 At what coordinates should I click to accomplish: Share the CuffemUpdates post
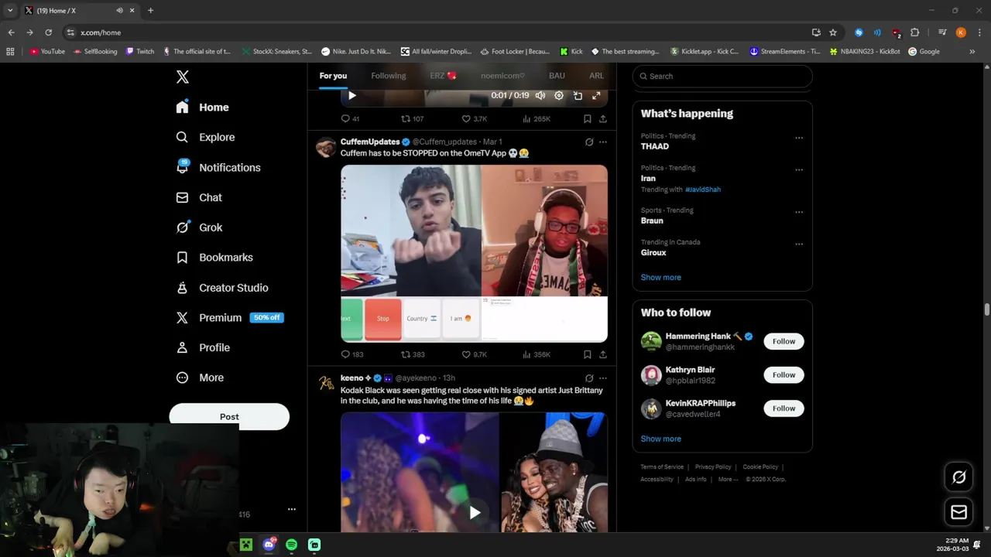coord(603,354)
